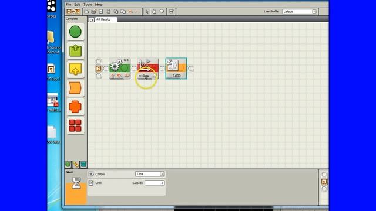
Task: Click the upper sequence beam start circle
Action: (x=99, y=62)
